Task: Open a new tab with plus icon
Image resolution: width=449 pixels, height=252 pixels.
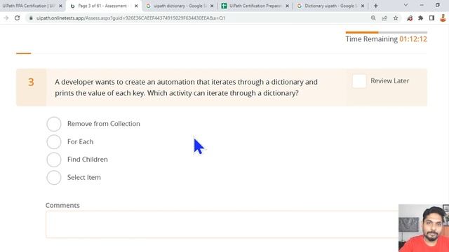Action: [376, 6]
